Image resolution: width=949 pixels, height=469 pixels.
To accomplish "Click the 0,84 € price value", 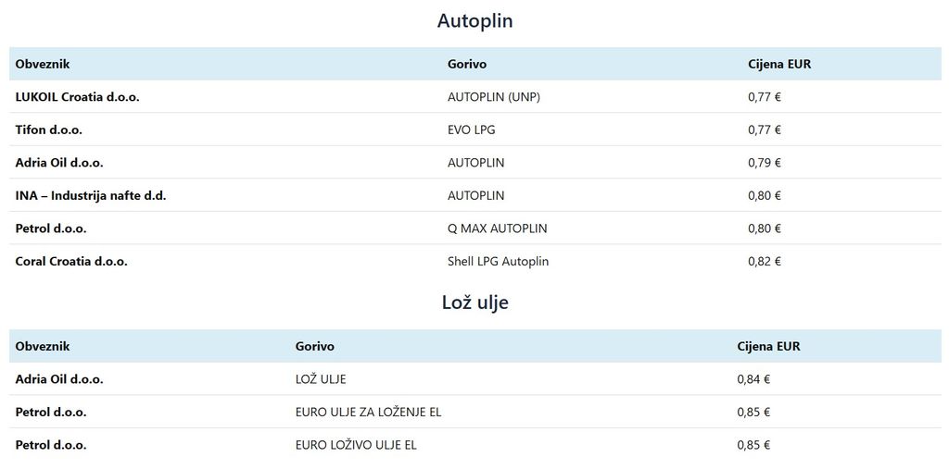I will [753, 379].
